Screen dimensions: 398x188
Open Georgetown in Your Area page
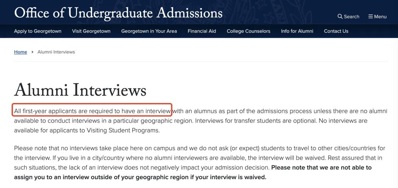(149, 31)
